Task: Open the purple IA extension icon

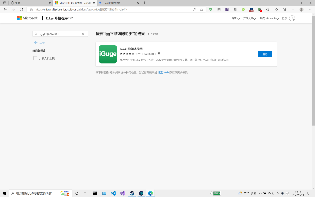Action: 227,9
